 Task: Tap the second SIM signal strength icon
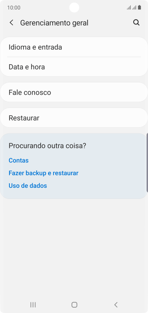point(134,7)
